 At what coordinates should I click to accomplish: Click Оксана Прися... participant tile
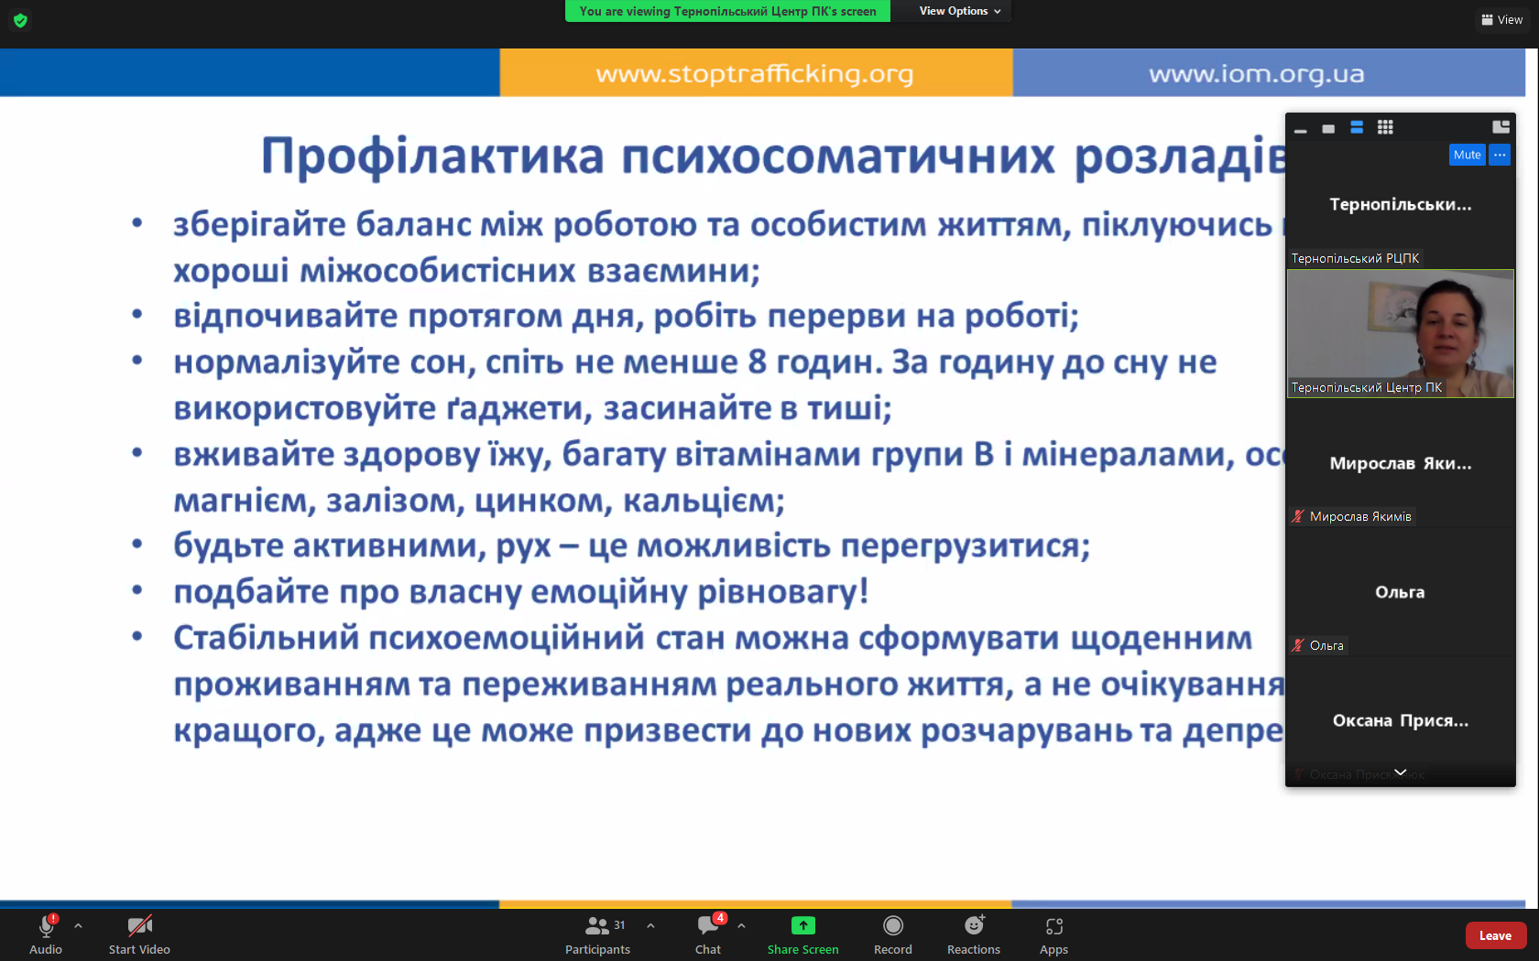pyautogui.click(x=1400, y=721)
